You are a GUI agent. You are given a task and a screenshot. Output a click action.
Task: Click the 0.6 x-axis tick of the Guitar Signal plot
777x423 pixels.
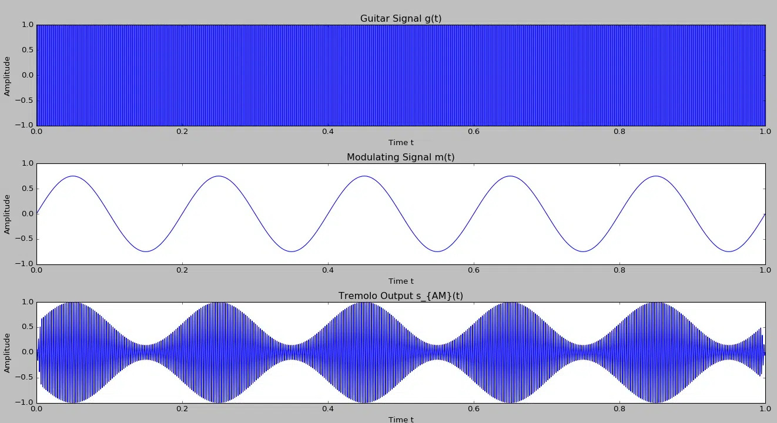click(474, 132)
